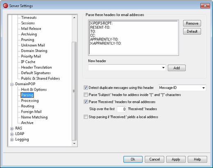Uncheck Parse 'Received:' headers for email addresses
213x168 pixels.
pos(86,102)
